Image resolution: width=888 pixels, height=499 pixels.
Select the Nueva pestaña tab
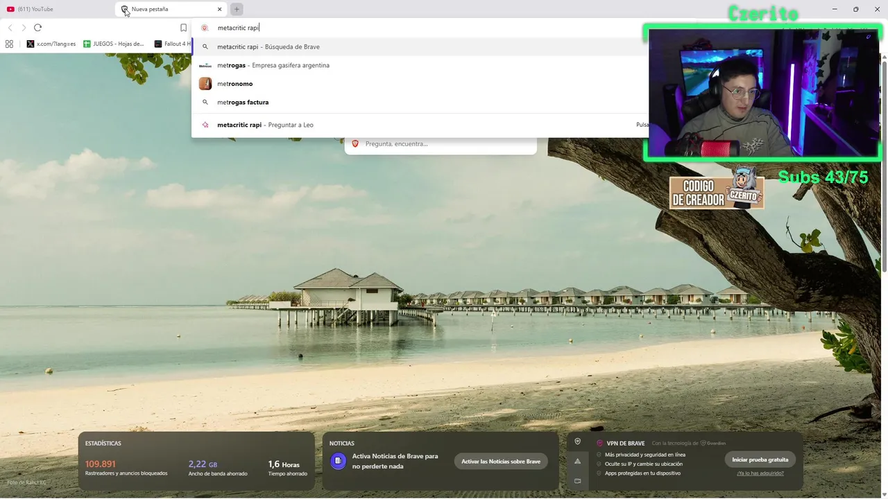click(x=171, y=9)
